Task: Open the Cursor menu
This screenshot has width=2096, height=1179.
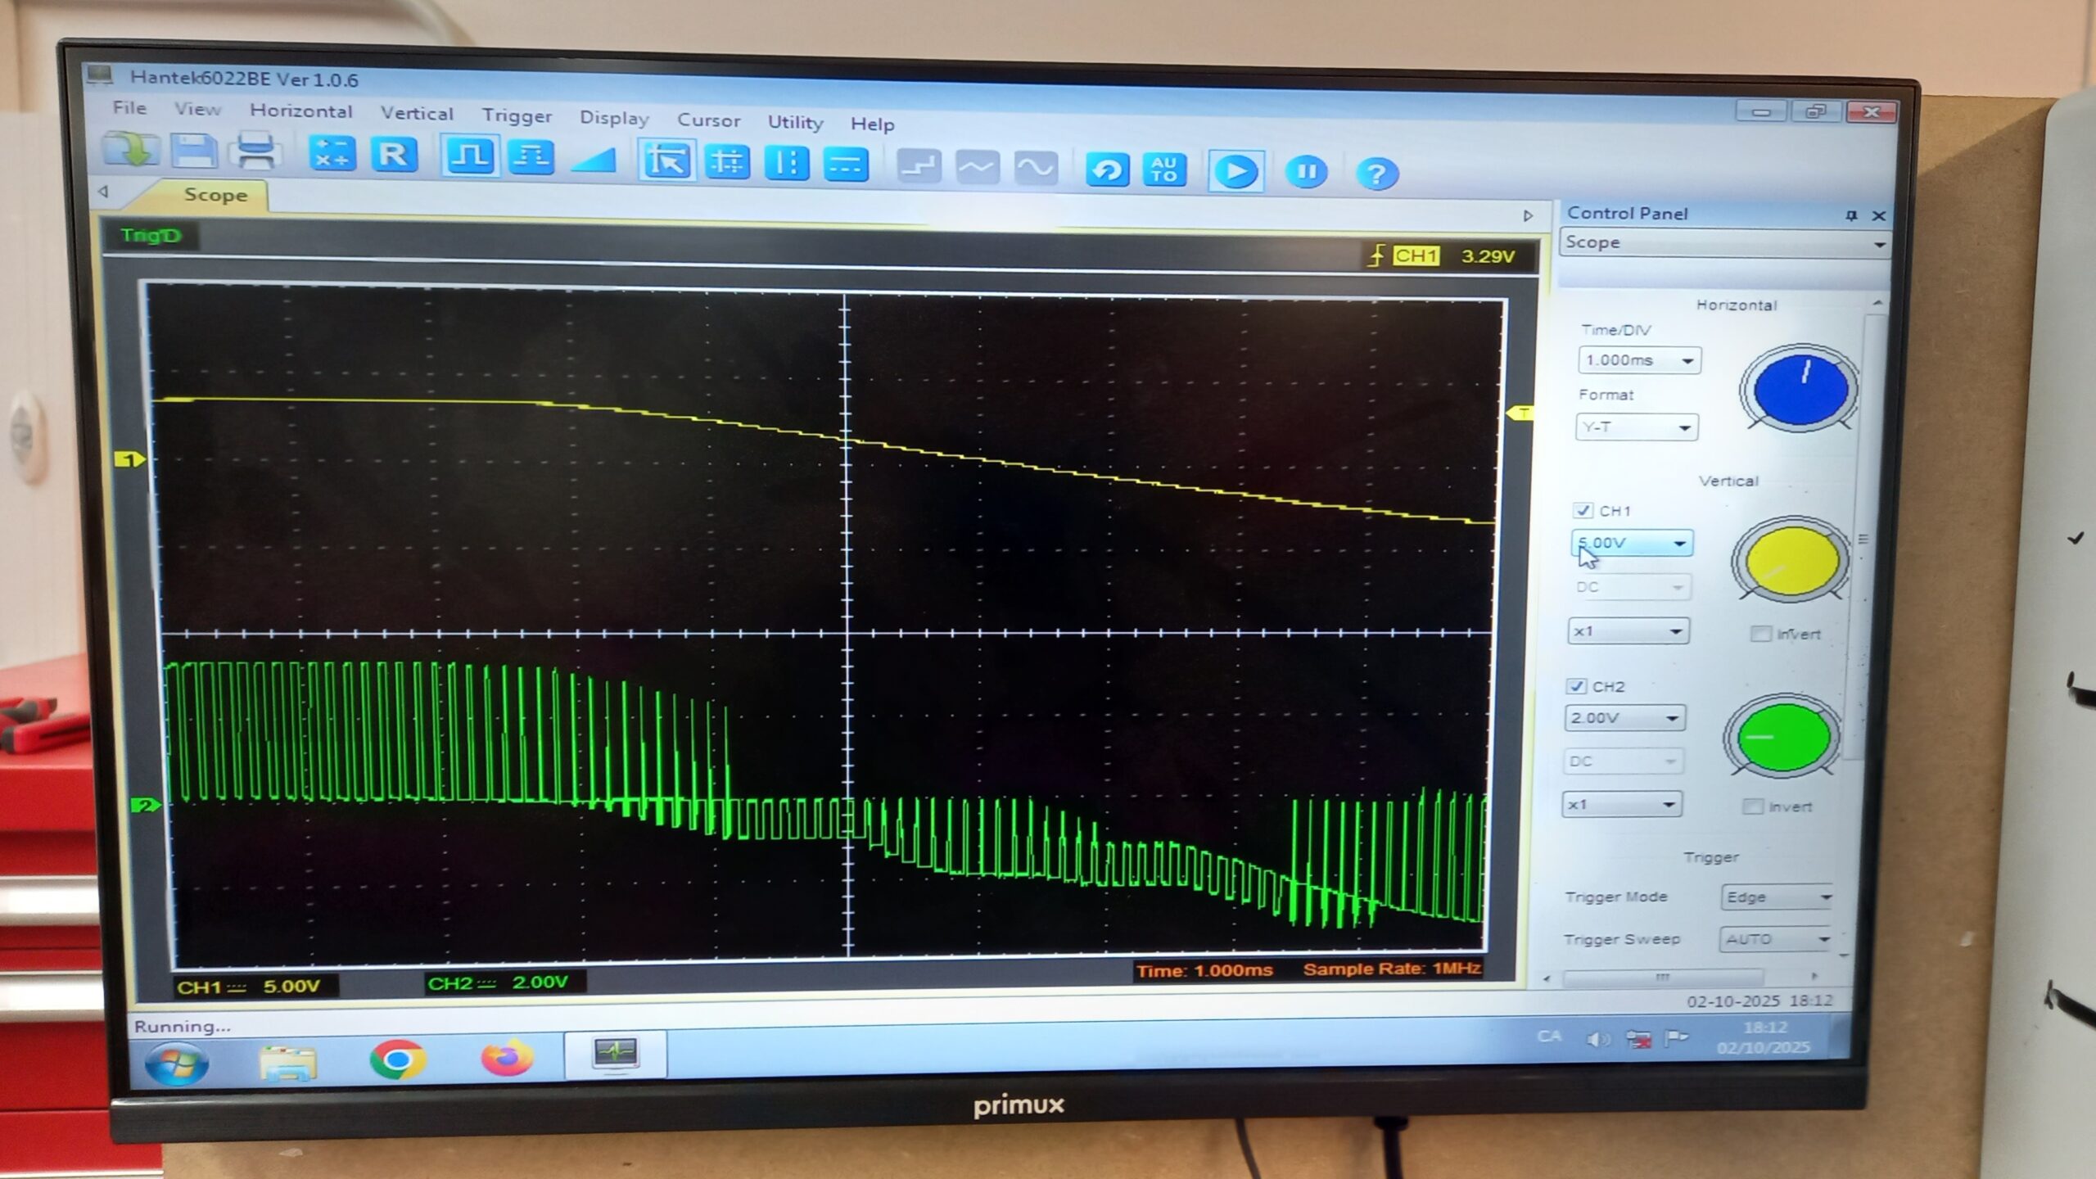Action: coord(708,120)
